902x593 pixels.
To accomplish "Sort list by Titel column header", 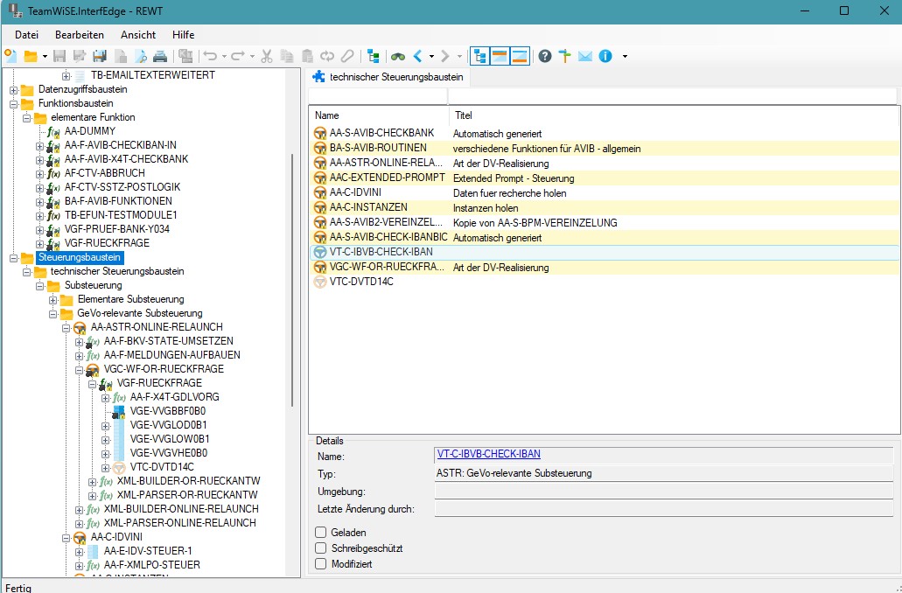I will [x=464, y=115].
